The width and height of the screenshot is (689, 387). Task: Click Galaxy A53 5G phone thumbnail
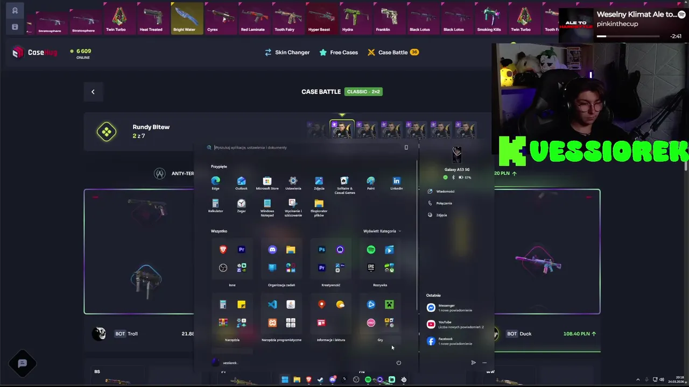(x=457, y=155)
